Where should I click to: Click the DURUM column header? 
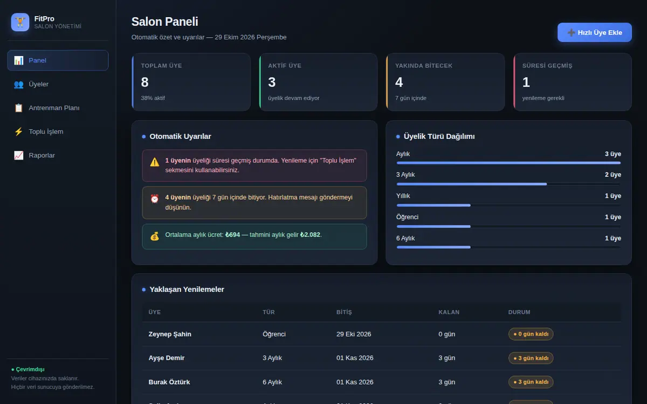tap(519, 312)
